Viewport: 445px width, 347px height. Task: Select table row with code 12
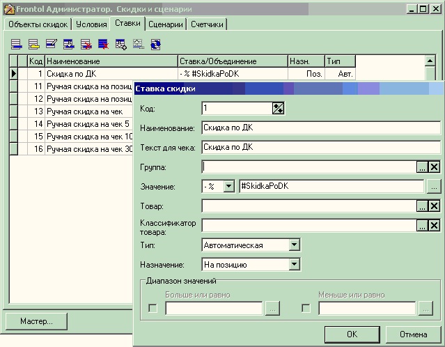(x=71, y=99)
